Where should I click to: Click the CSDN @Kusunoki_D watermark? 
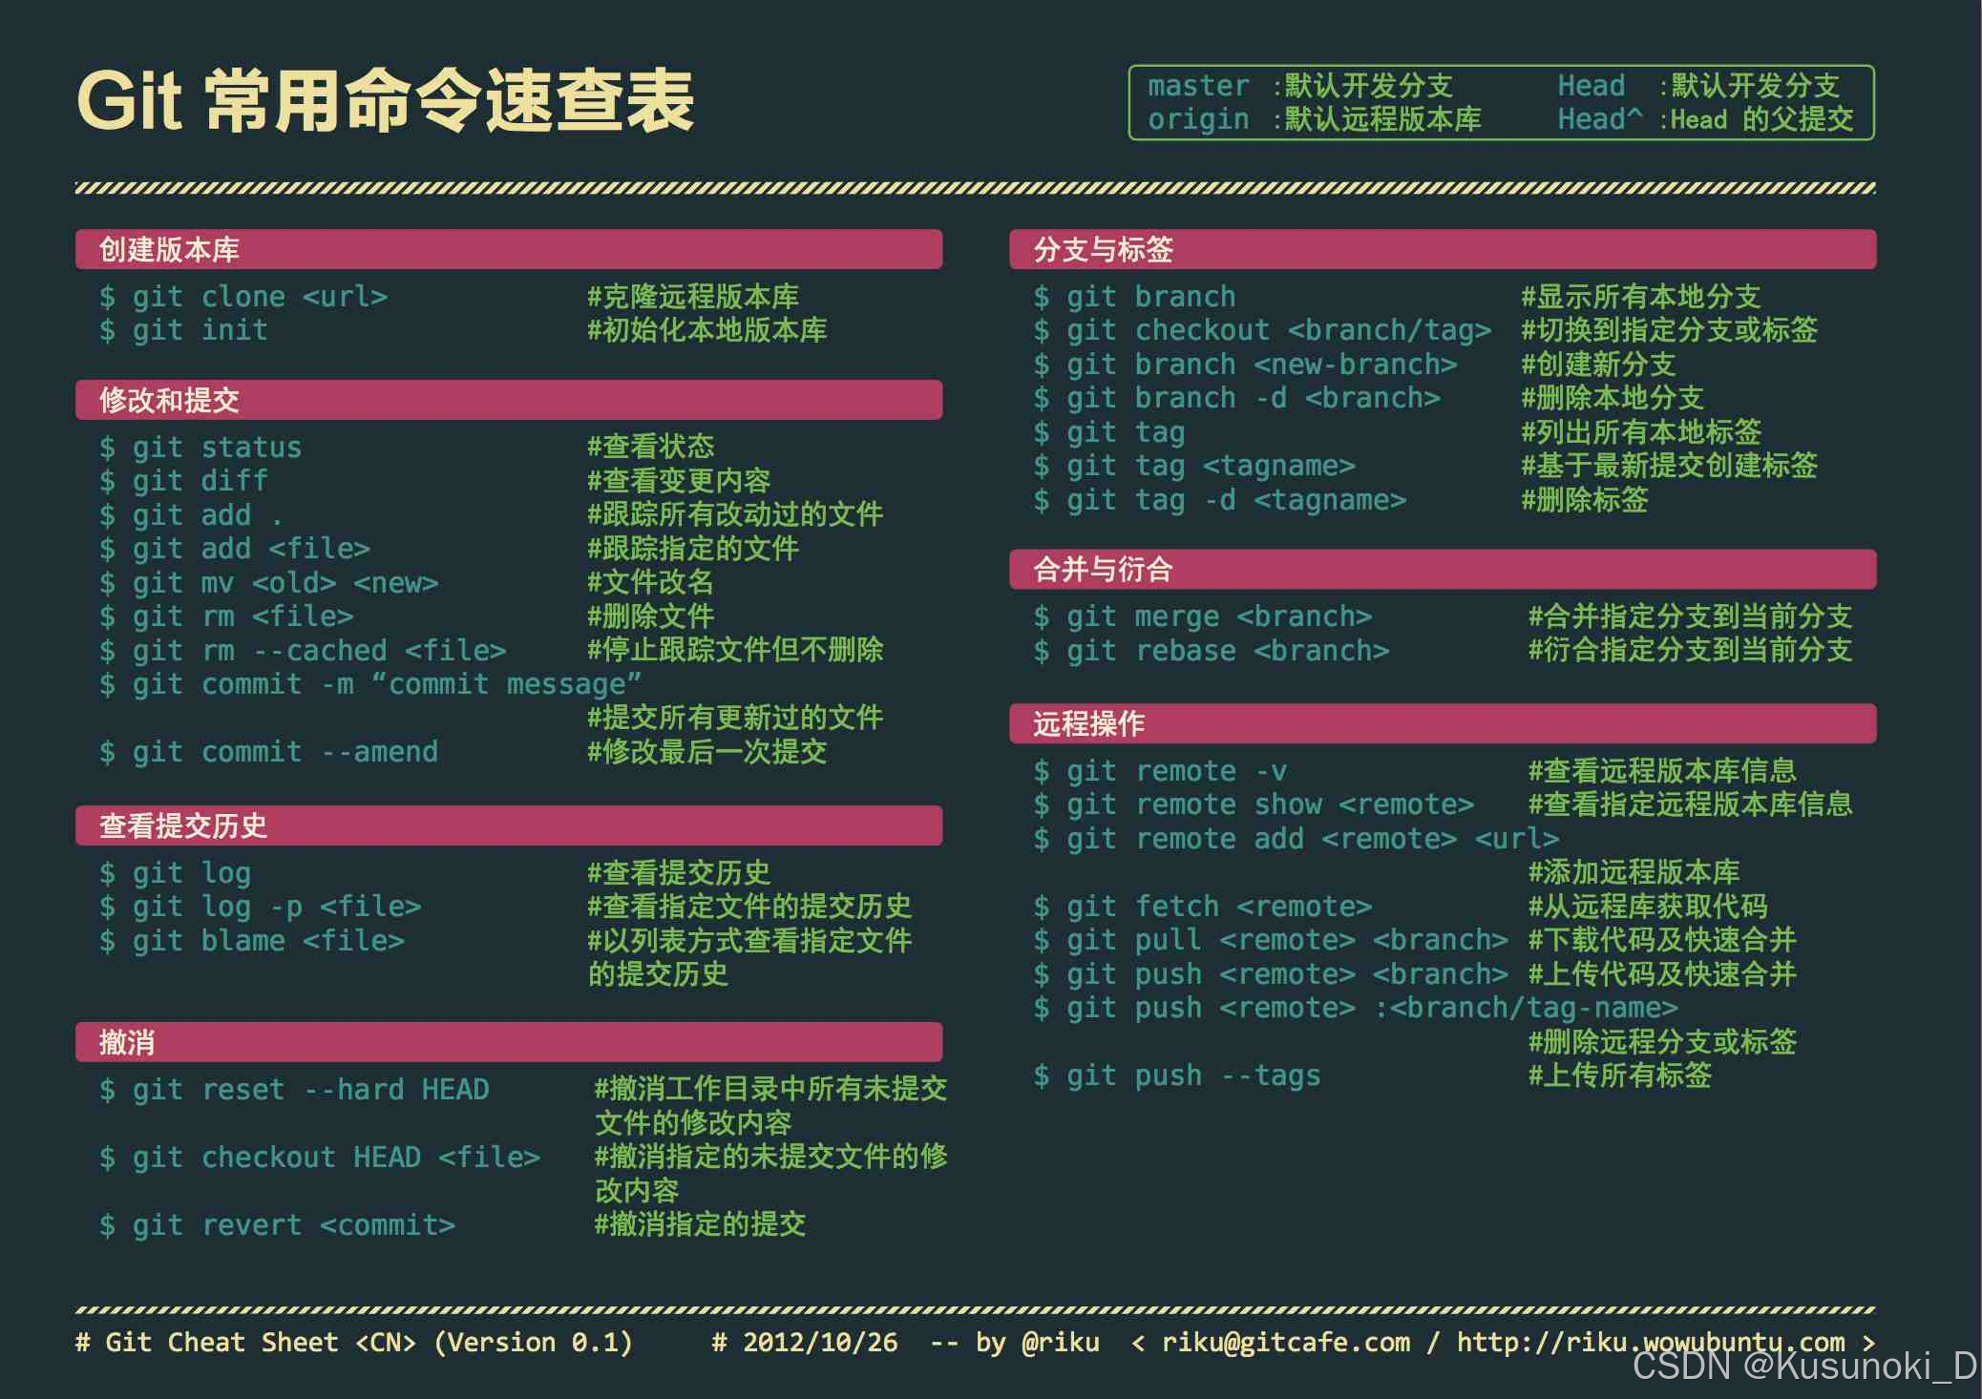click(1803, 1367)
